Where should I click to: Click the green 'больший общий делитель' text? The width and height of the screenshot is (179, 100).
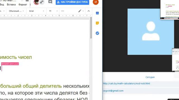click(x=31, y=86)
